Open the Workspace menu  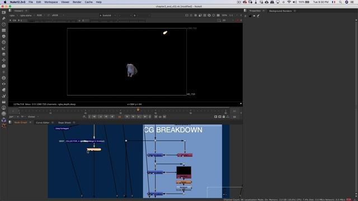(51, 2)
